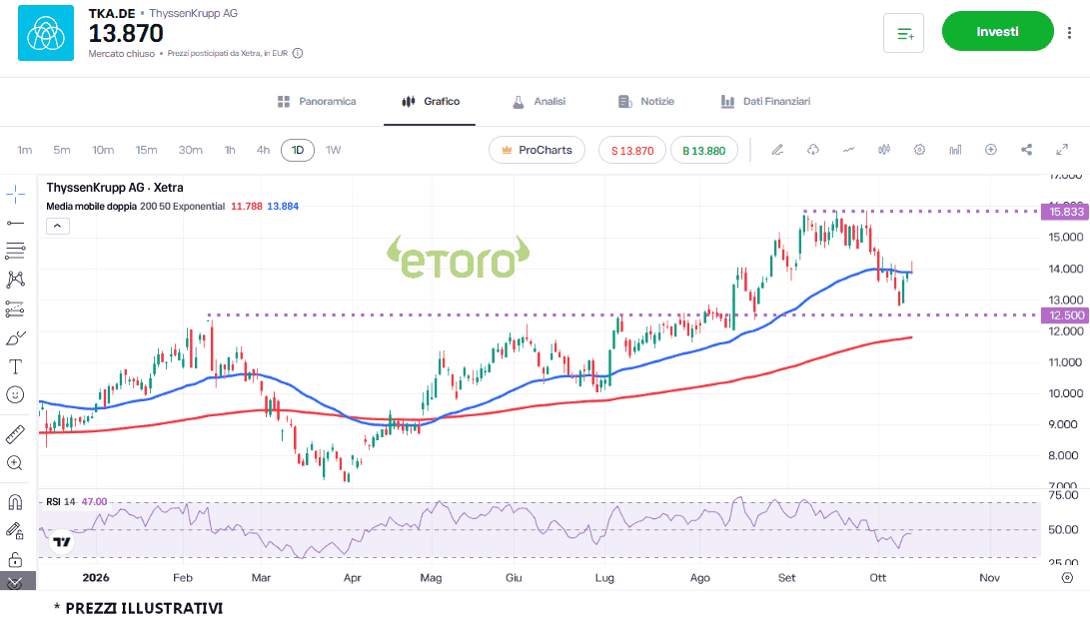Activate the zoom in tool
This screenshot has width=1090, height=618.
[15, 463]
